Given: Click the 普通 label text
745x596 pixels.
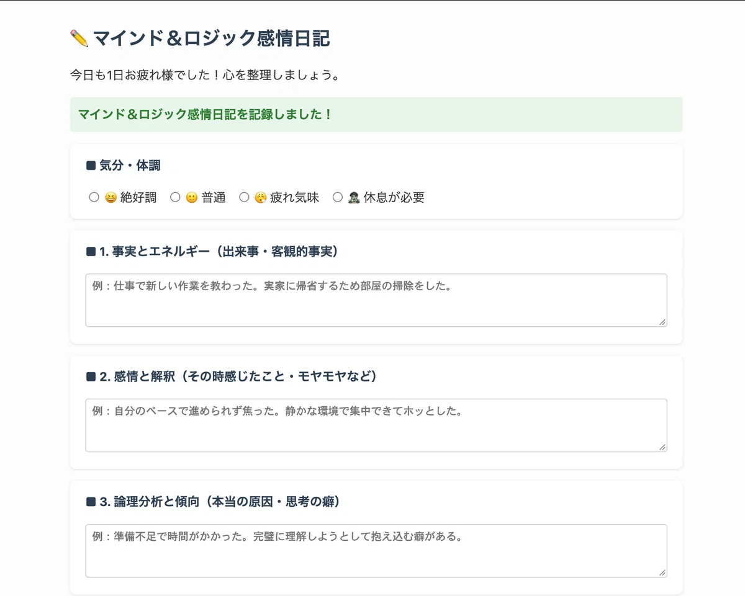Looking at the screenshot, I should 214,198.
